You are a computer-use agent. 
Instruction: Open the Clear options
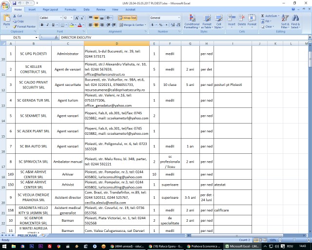(268, 26)
